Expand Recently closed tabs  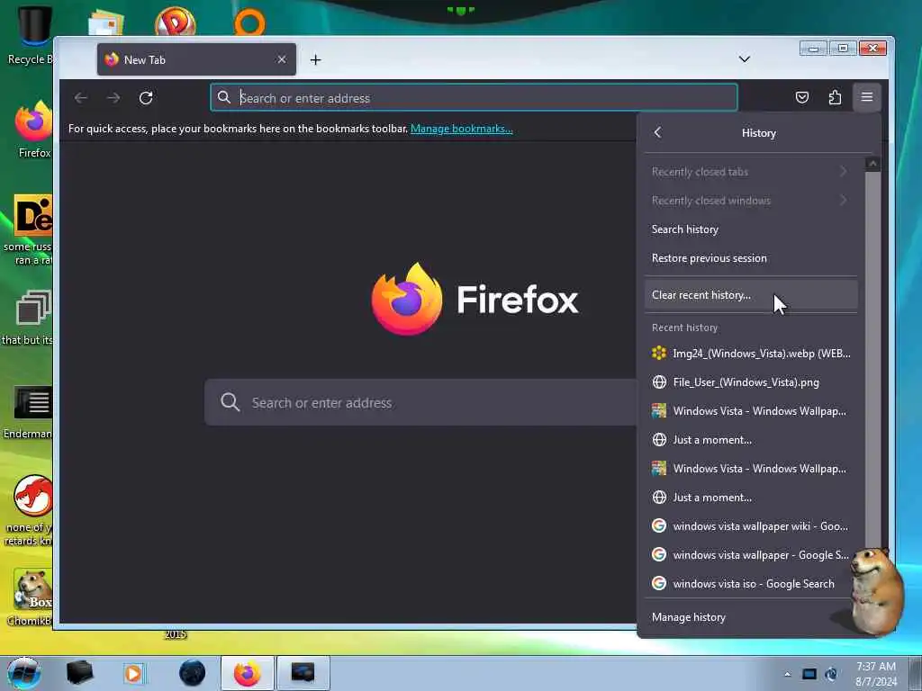pyautogui.click(x=750, y=172)
